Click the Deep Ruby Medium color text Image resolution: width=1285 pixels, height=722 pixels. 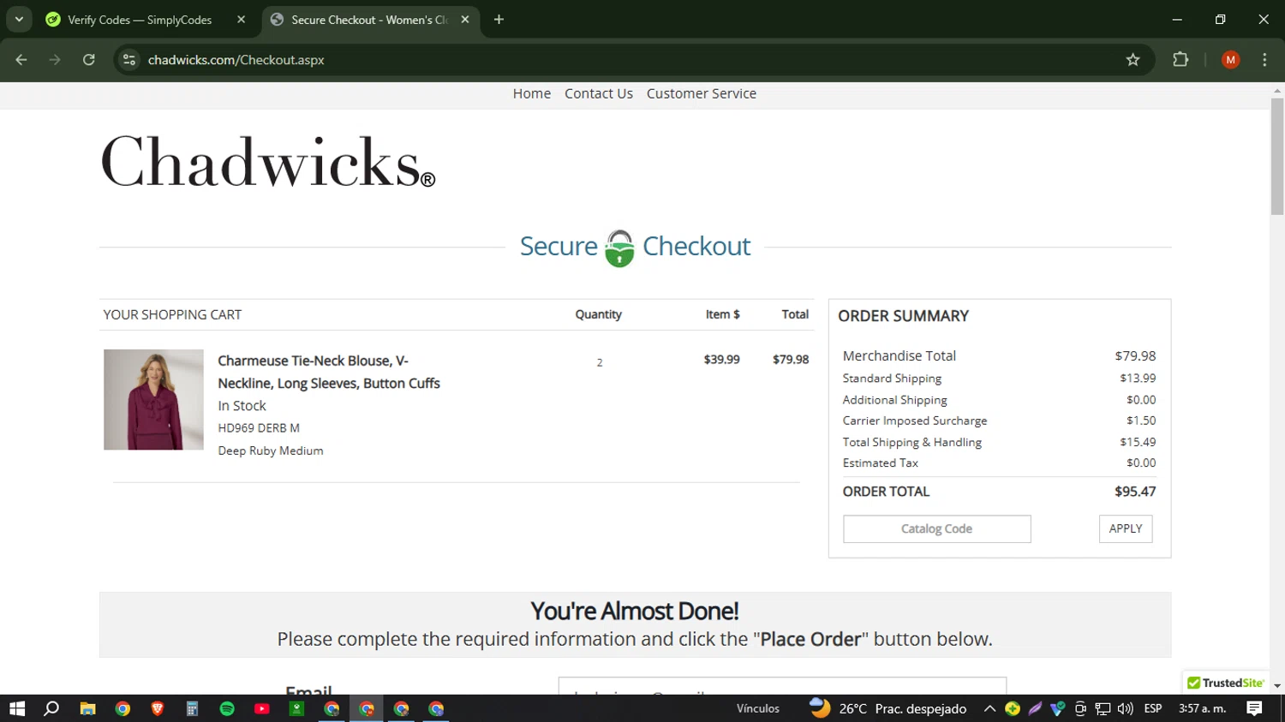pyautogui.click(x=271, y=451)
